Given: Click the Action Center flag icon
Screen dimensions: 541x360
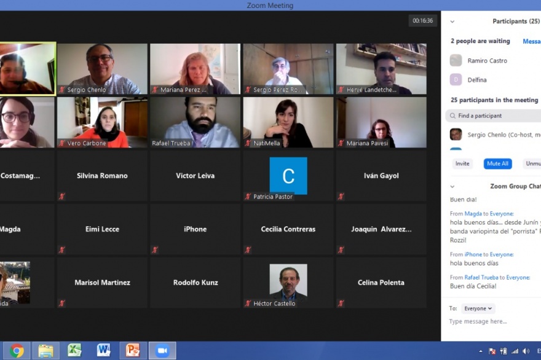Looking at the screenshot, I should tap(492, 351).
